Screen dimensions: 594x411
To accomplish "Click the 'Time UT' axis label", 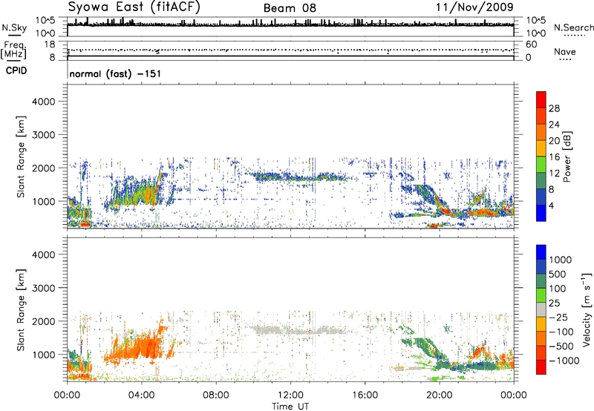I will point(290,407).
